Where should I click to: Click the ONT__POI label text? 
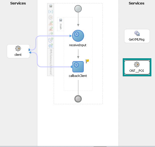tap(137, 71)
